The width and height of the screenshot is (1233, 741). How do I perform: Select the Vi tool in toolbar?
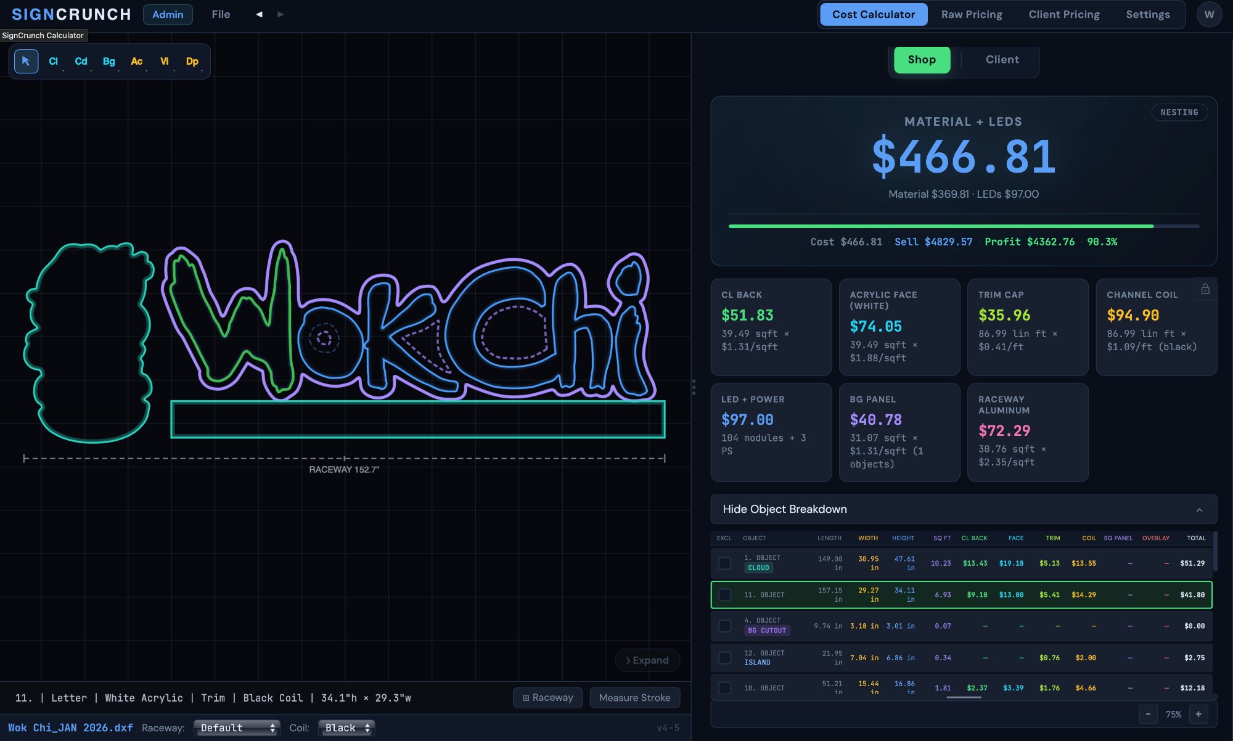[164, 61]
